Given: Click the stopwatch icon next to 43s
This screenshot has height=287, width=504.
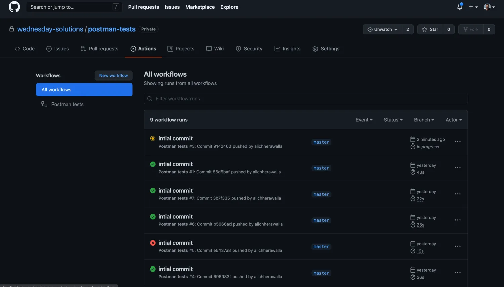Looking at the screenshot, I should [413, 172].
